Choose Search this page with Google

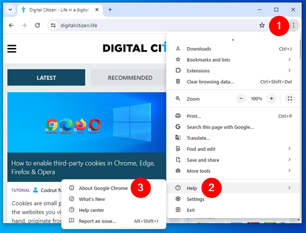coord(233,127)
